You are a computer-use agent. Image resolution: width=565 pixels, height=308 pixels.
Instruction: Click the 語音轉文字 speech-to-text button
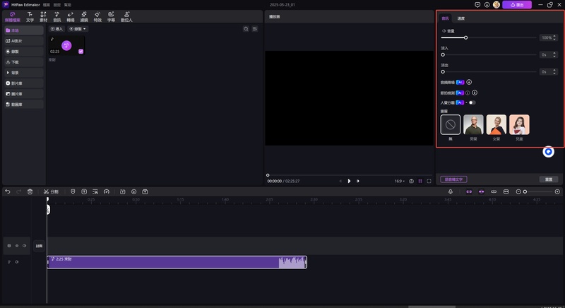click(x=453, y=179)
